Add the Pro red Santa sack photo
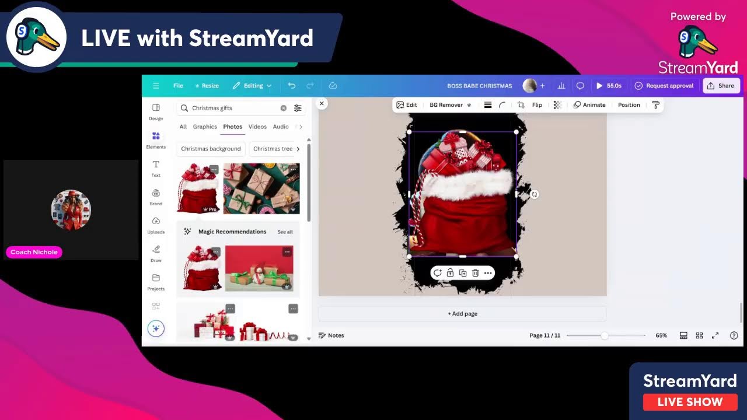747x420 pixels. point(198,188)
